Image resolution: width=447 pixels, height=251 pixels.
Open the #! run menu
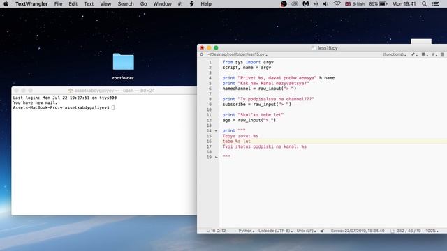(x=180, y=3)
